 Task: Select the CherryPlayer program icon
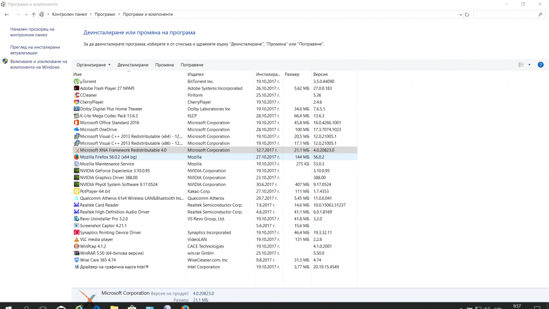[x=76, y=102]
